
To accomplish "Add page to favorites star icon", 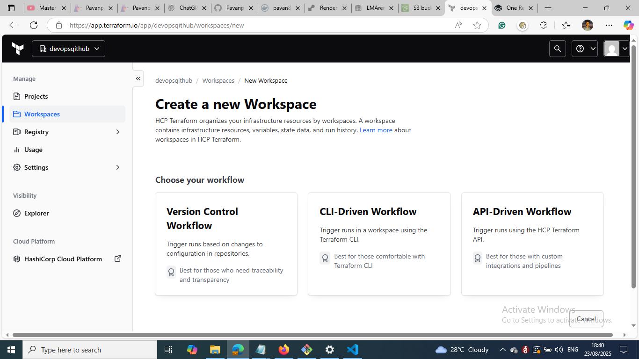I will (x=477, y=25).
